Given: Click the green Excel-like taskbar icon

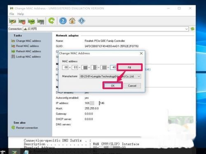Looking at the screenshot, I should 14,152.
